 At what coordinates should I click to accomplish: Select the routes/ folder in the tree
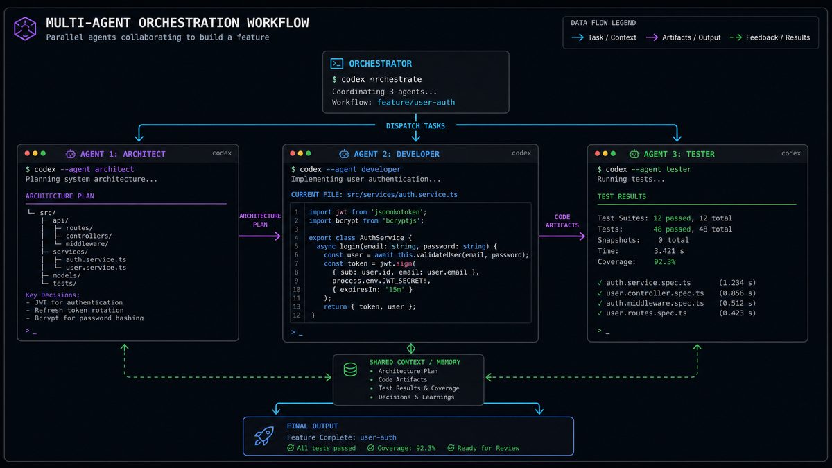[x=79, y=228]
